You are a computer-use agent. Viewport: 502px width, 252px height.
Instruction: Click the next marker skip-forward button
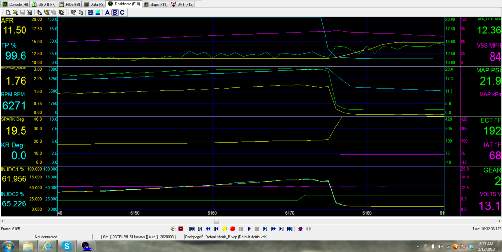click(282, 228)
